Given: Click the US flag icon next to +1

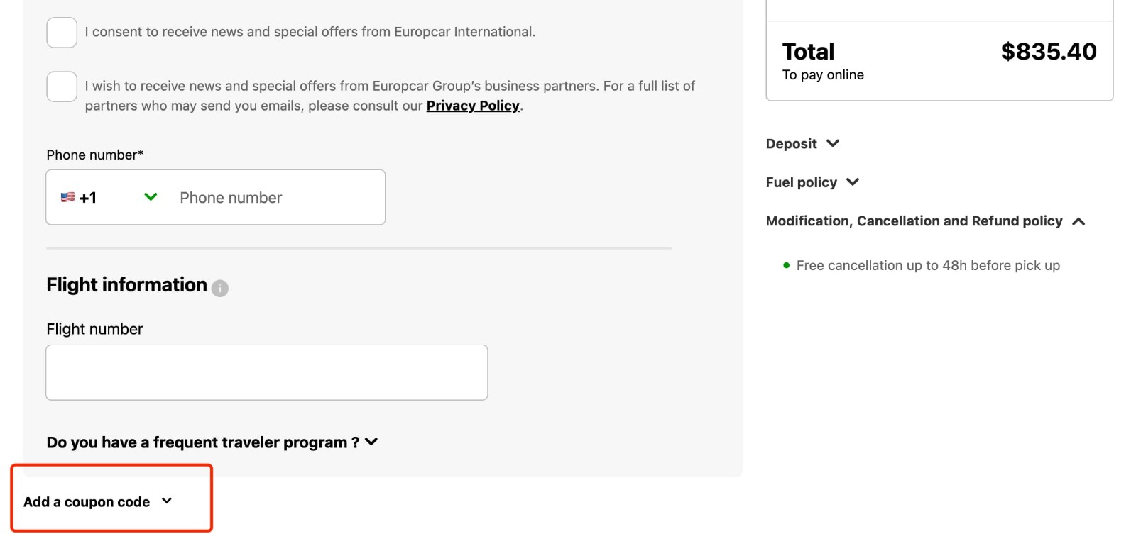Looking at the screenshot, I should point(68,197).
